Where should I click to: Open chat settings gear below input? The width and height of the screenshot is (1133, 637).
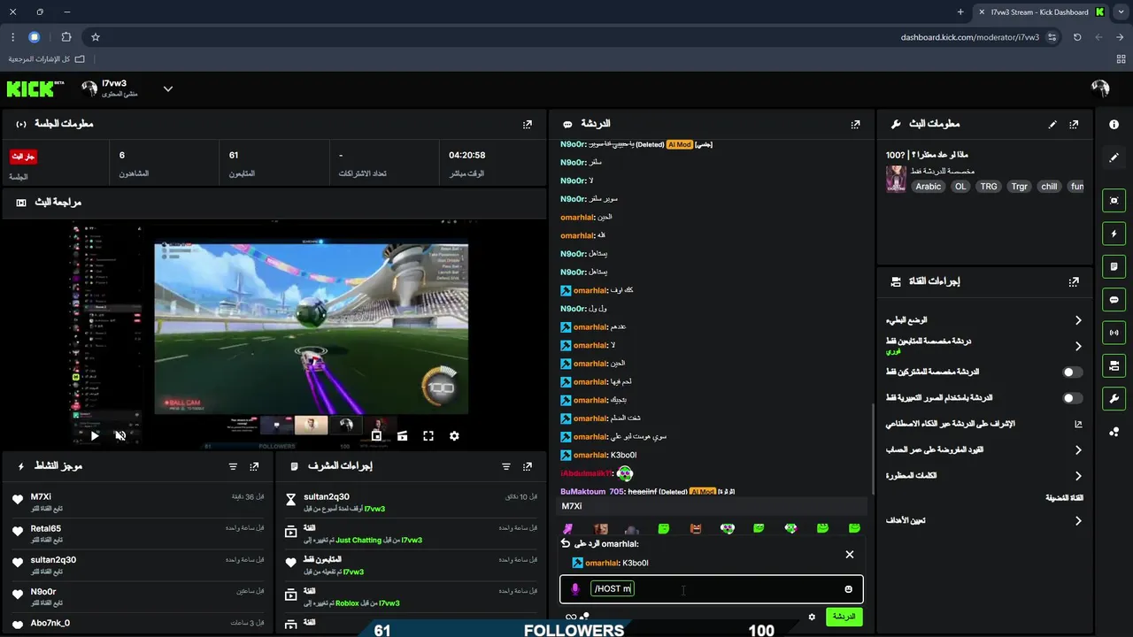click(x=812, y=617)
